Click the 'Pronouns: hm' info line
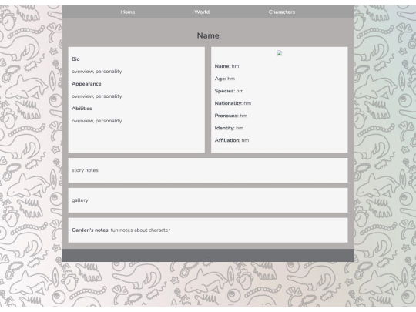This screenshot has height=312, width=416. (x=231, y=116)
